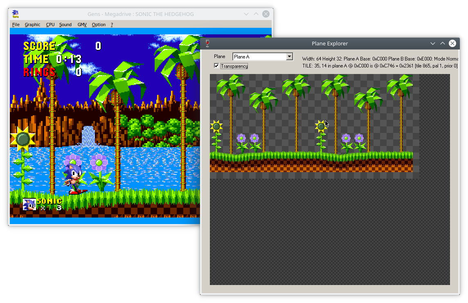Click the Gens Megadrive title bar text
The height and width of the screenshot is (303, 468).
click(141, 14)
